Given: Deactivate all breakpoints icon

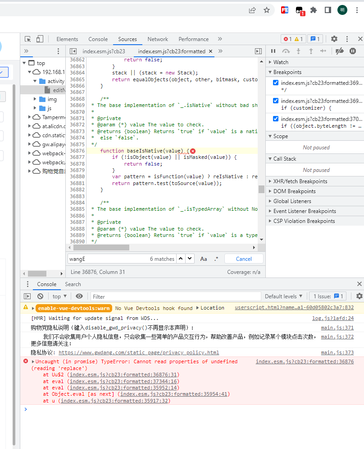Looking at the screenshot, I should tap(339, 51).
